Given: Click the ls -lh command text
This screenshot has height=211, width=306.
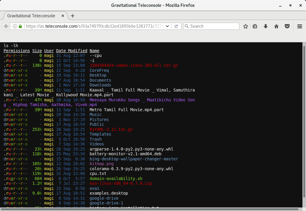Looking at the screenshot, I should pyautogui.click(x=11, y=46).
